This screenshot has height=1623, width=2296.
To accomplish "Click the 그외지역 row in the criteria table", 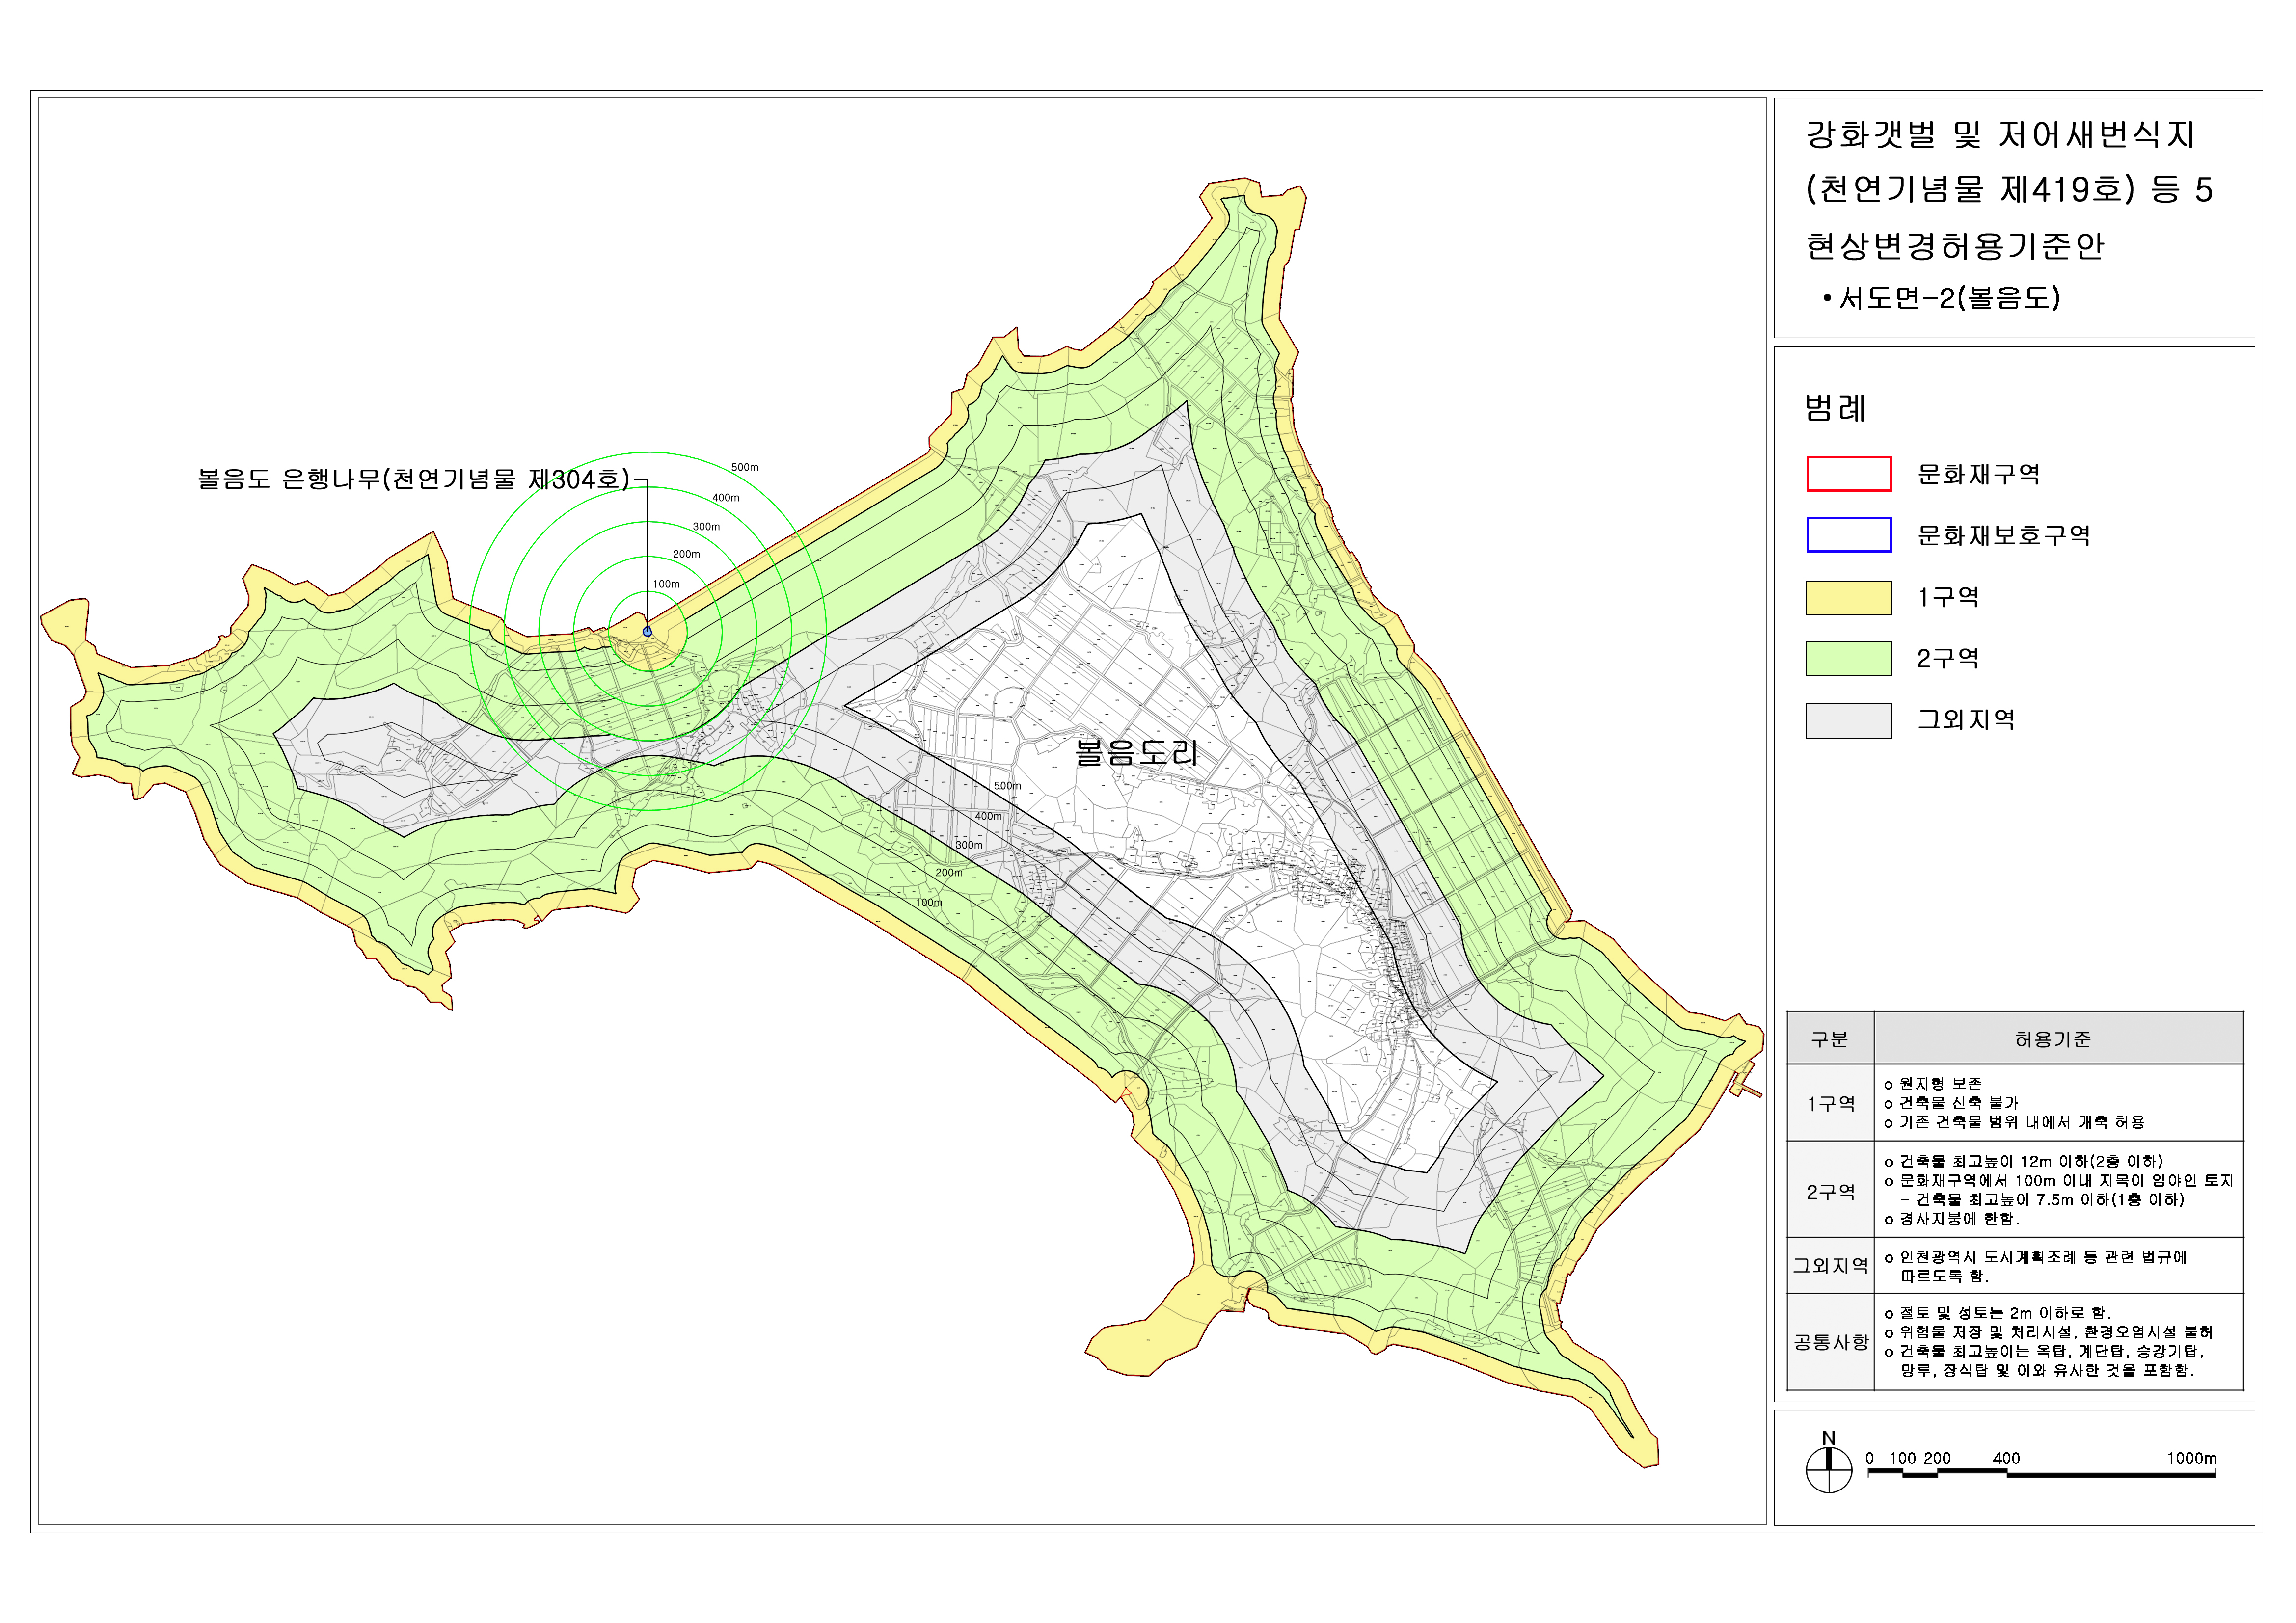I will click(1830, 1266).
